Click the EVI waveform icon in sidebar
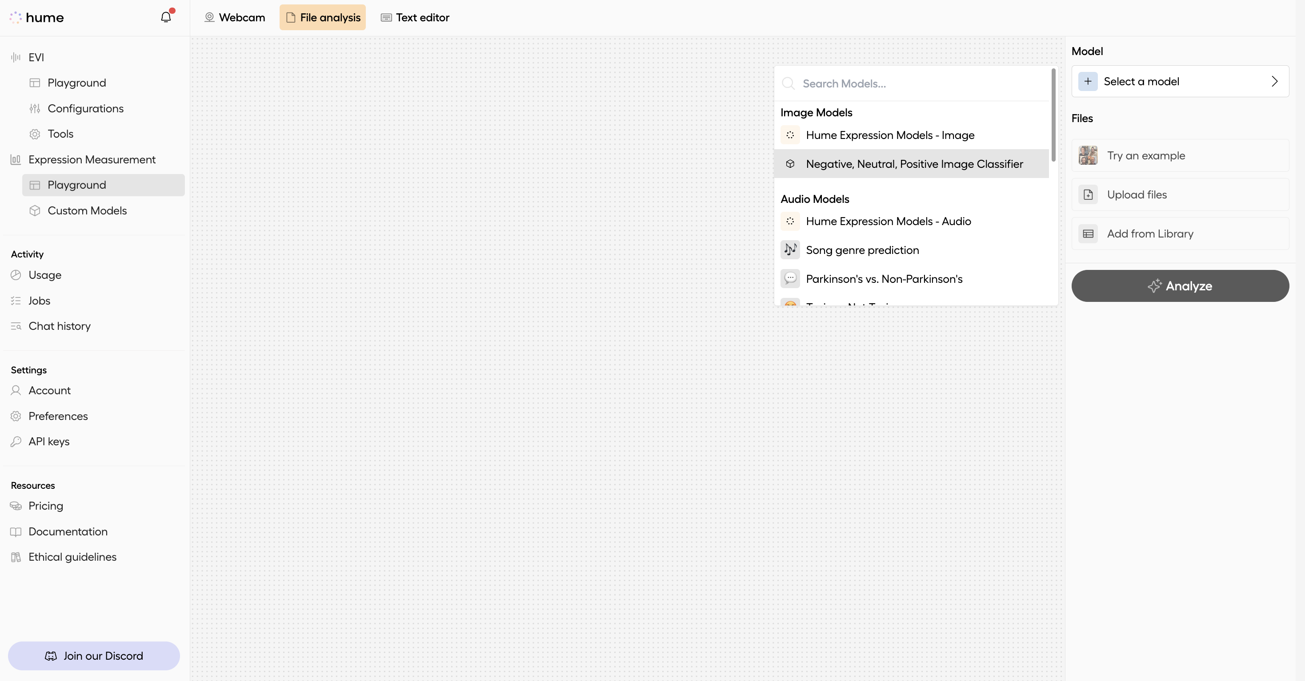Image resolution: width=1305 pixels, height=681 pixels. pyautogui.click(x=16, y=57)
